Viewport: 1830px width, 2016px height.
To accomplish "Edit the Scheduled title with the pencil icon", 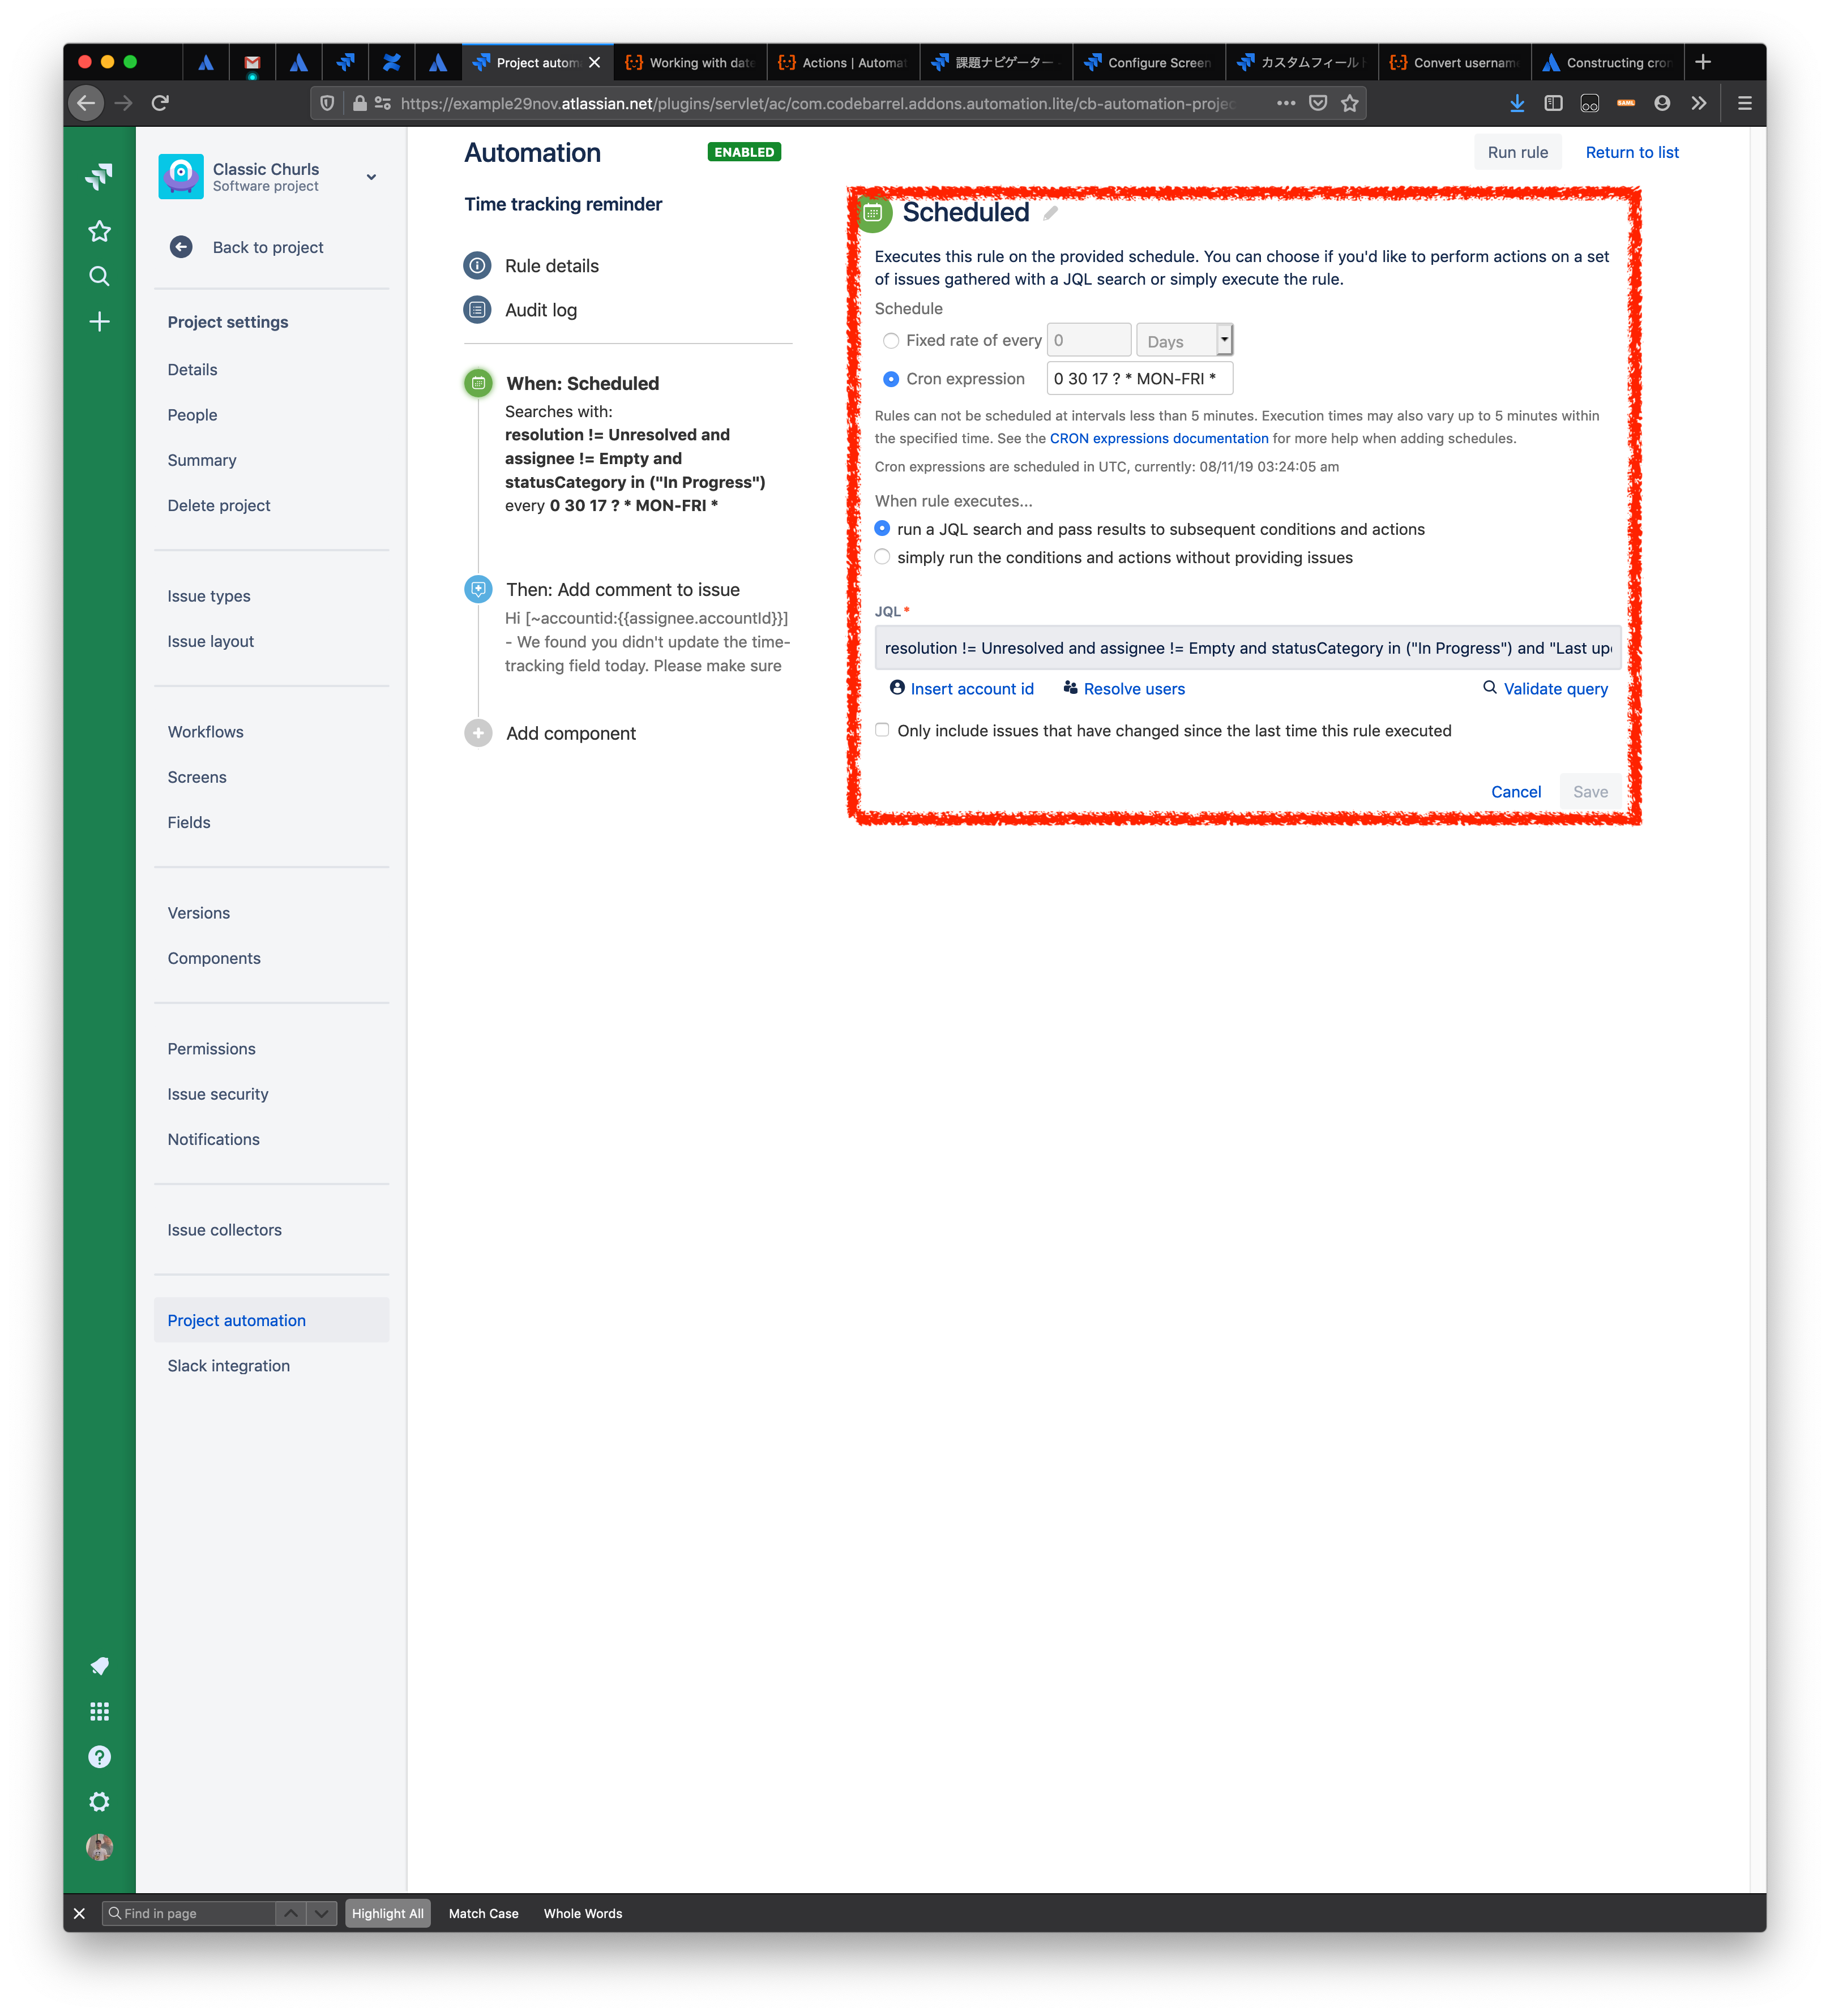I will [x=1050, y=212].
